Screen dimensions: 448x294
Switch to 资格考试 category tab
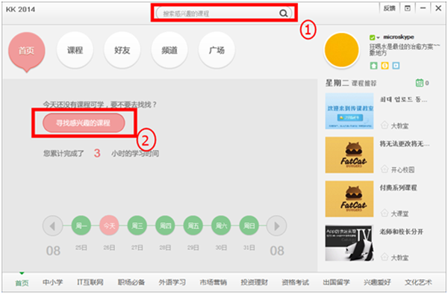point(295,282)
